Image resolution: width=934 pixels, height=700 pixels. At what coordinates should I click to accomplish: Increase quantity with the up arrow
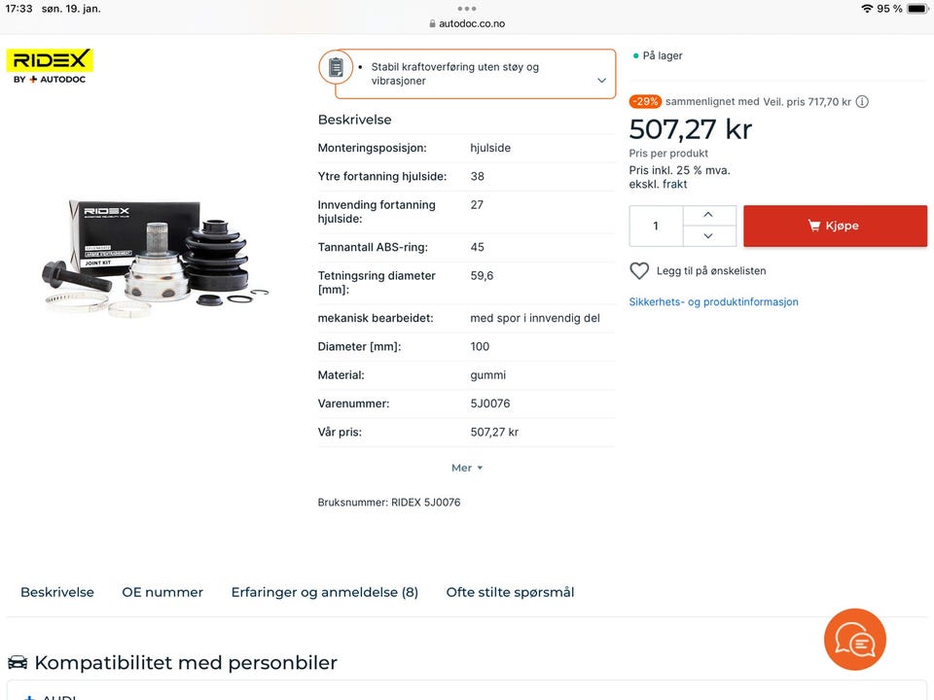pyautogui.click(x=708, y=215)
